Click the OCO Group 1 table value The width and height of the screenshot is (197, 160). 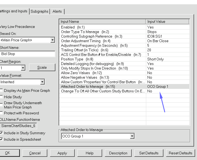pyautogui.click(x=158, y=87)
